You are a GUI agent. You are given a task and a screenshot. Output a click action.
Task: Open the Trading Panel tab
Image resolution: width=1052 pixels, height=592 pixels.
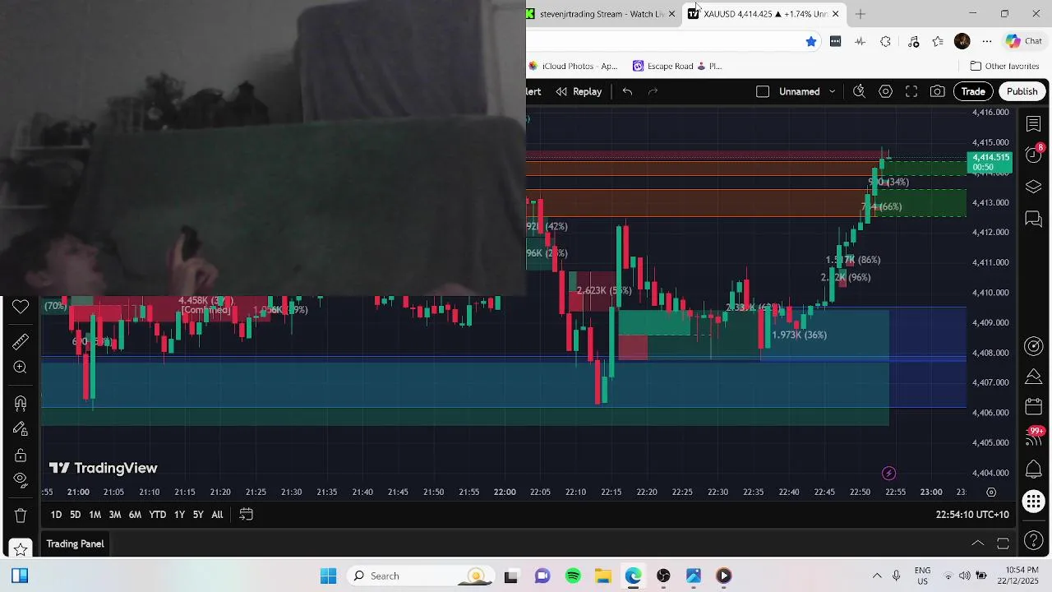pyautogui.click(x=75, y=543)
